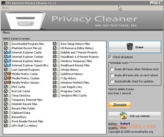Click the Internet Explorer Typed URLs icon
The image size is (164, 137).
tap(10, 65)
